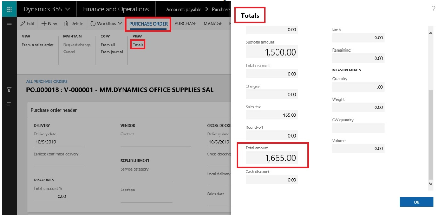Click the Cash discount field
The height and width of the screenshot is (216, 436).
coord(272,179)
